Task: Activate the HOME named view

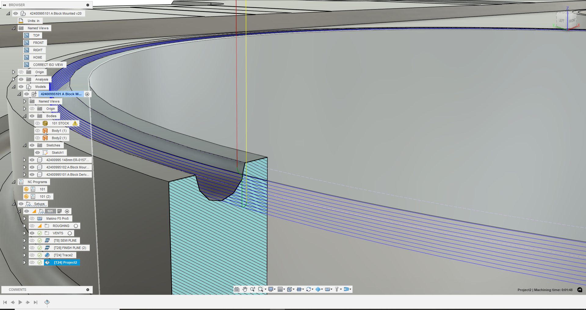Action: 37,57
